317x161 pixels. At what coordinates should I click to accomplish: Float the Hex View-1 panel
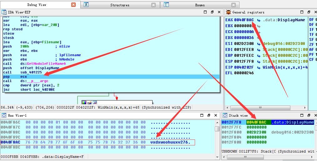click(x=209, y=115)
